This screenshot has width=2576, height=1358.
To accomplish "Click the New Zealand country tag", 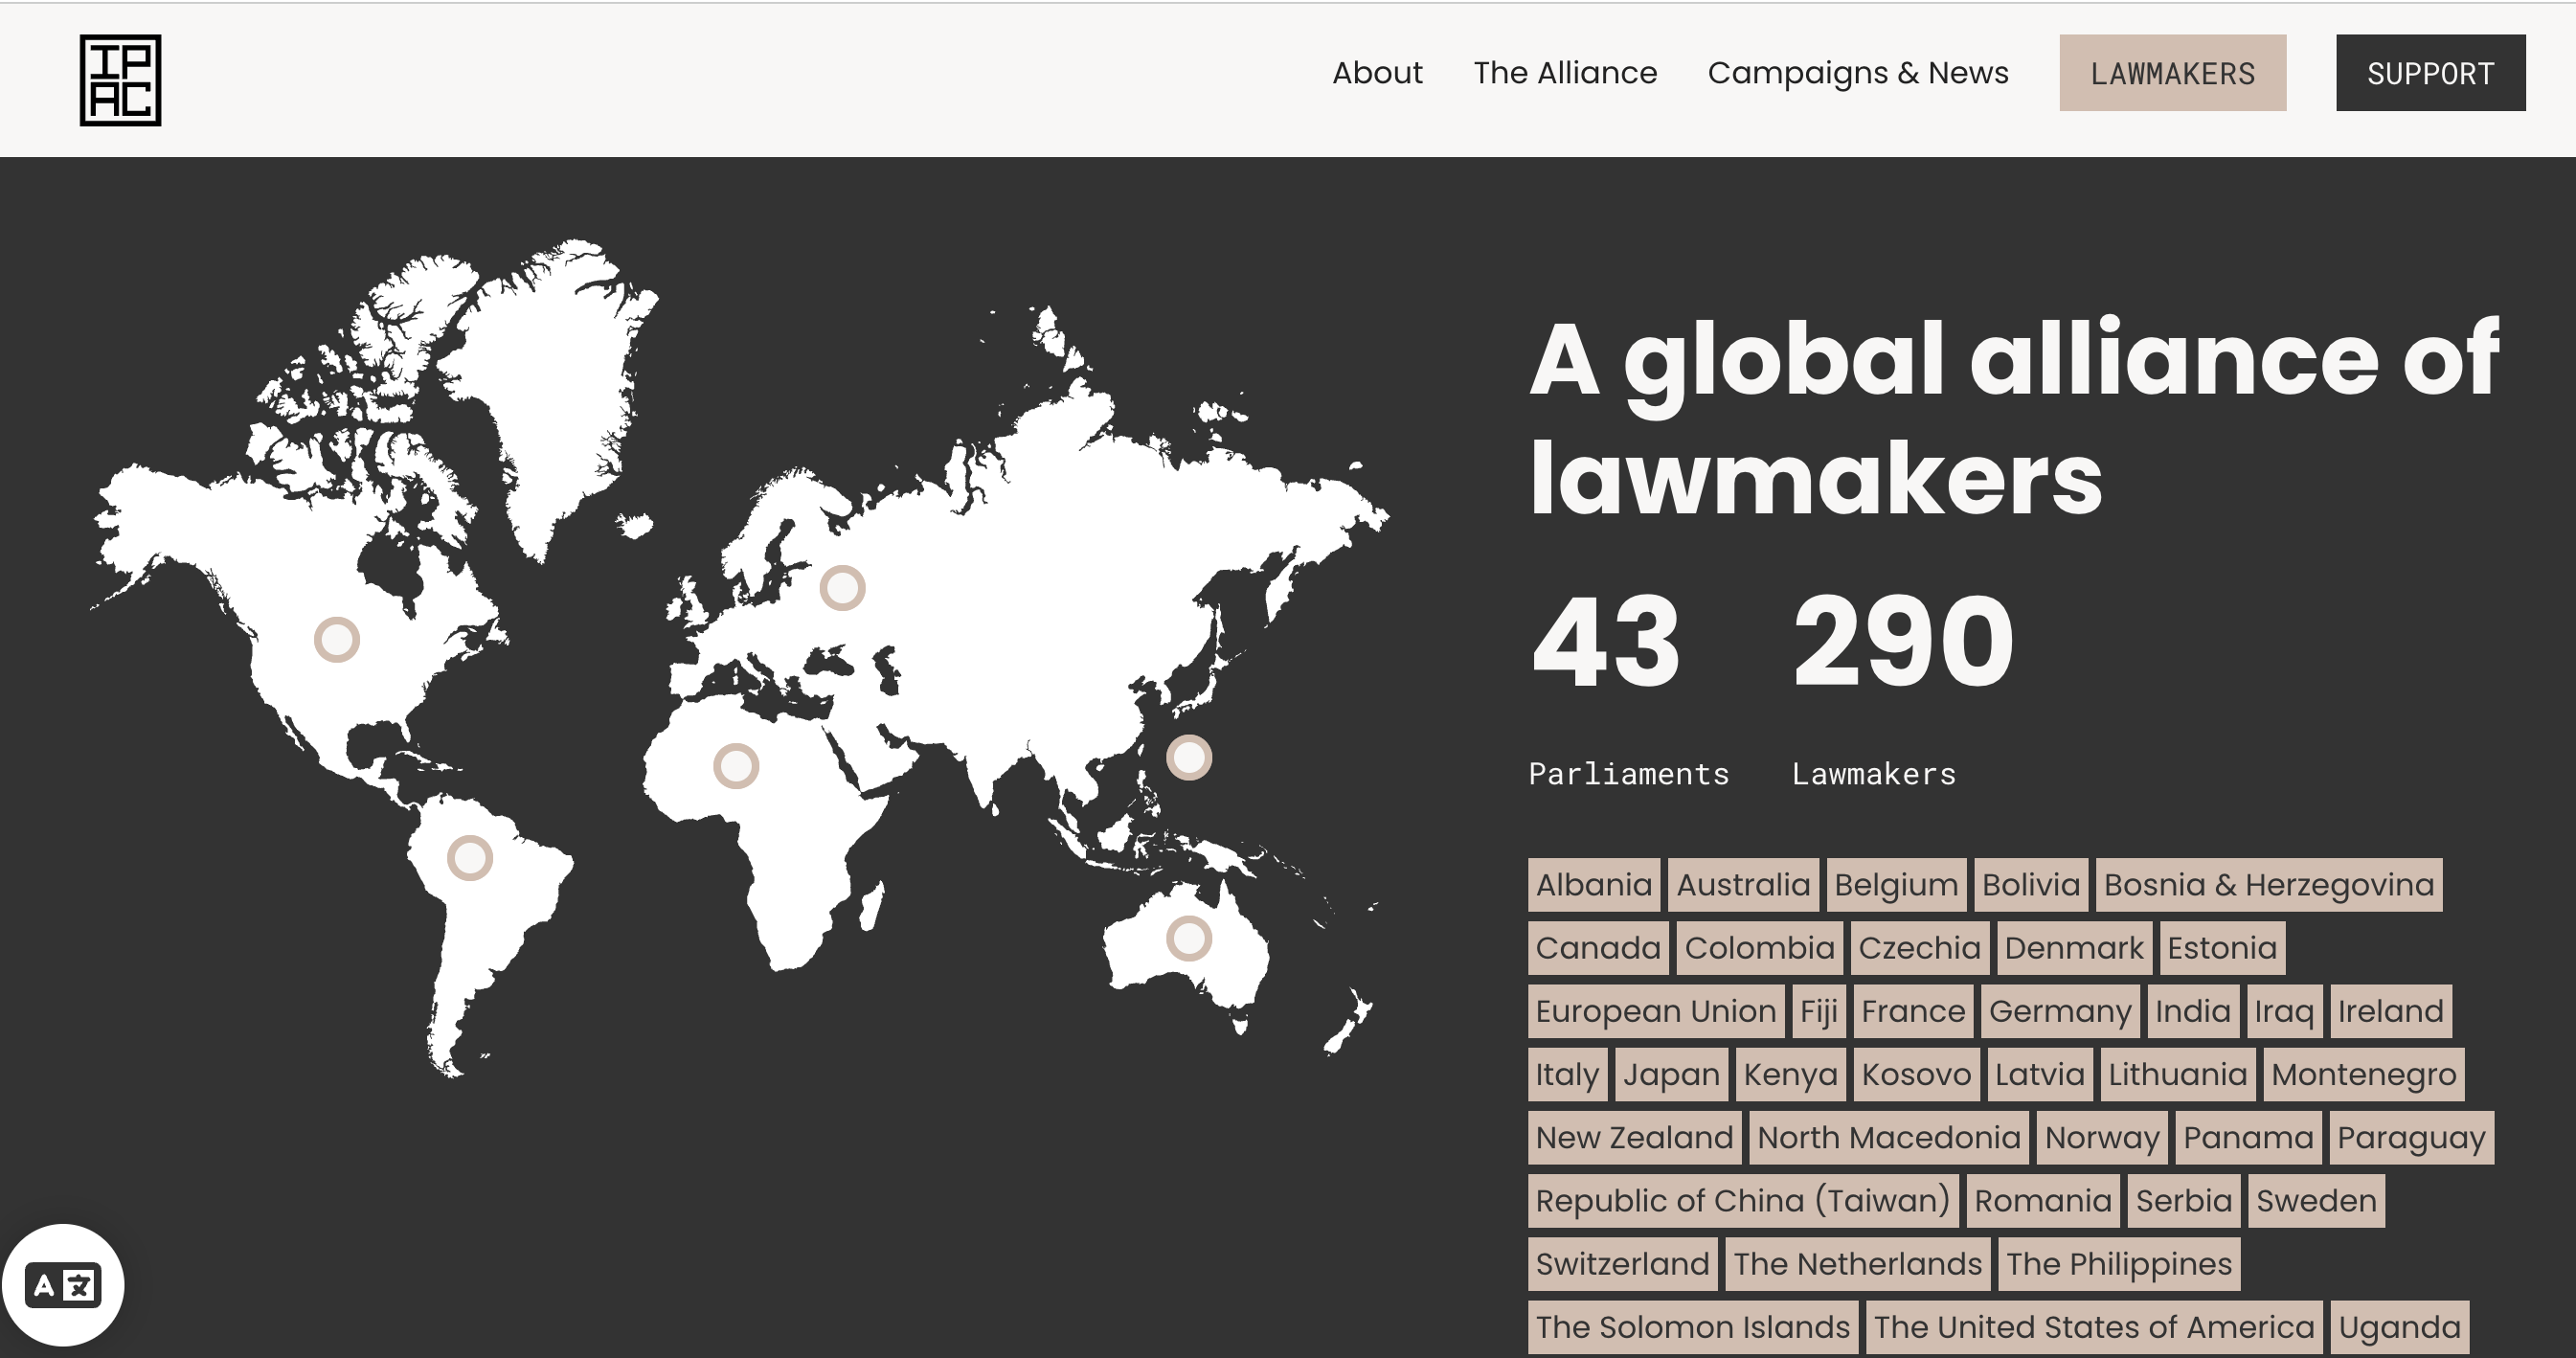I will [x=1633, y=1137].
